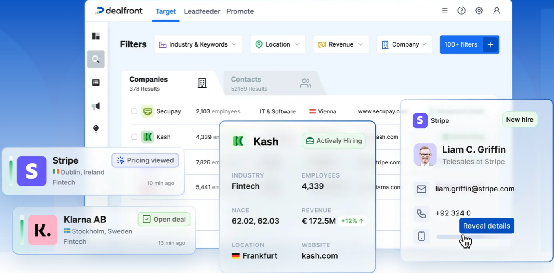Viewport: 554px width, 273px height.
Task: Click the Stripe logo on contact card
Action: tap(420, 120)
